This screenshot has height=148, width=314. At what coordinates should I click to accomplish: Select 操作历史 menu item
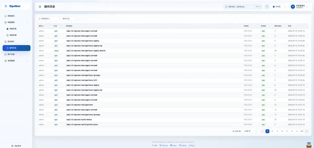(x=16, y=48)
